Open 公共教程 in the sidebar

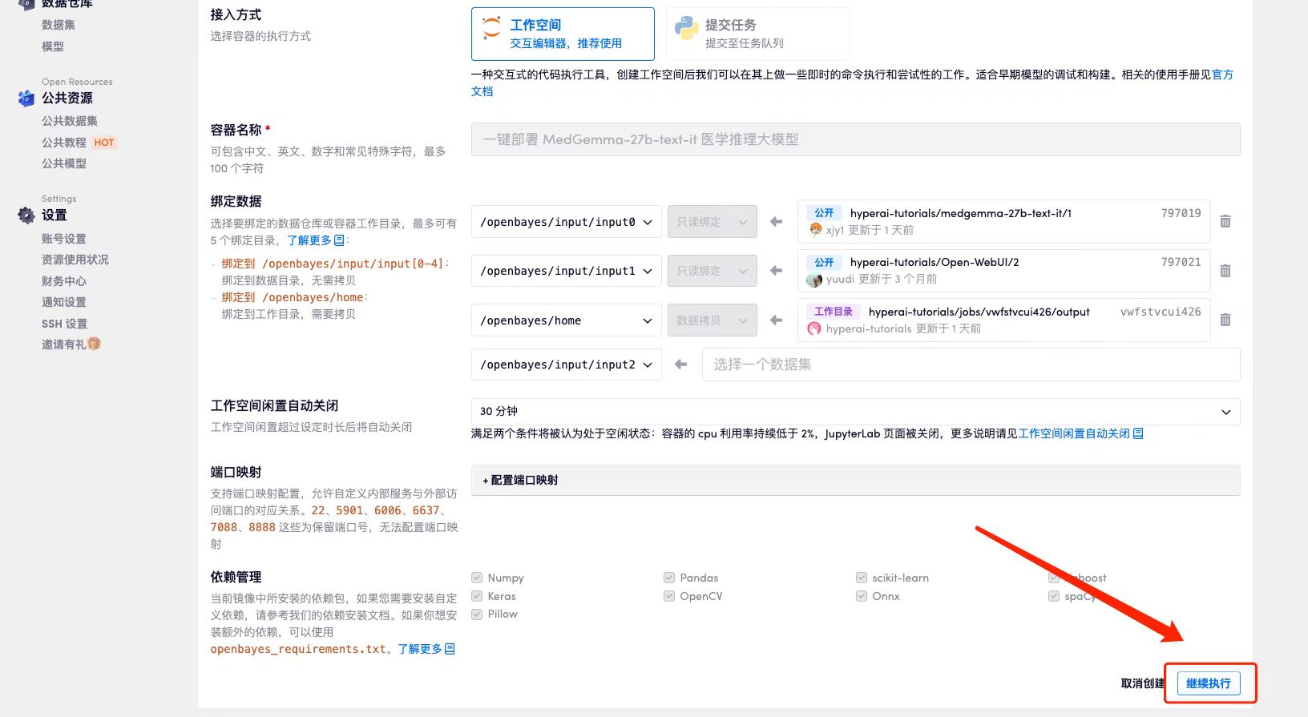tap(64, 143)
